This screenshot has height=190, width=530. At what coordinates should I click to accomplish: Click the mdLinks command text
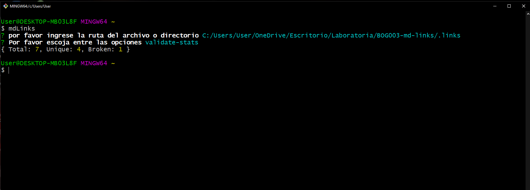(x=22, y=28)
